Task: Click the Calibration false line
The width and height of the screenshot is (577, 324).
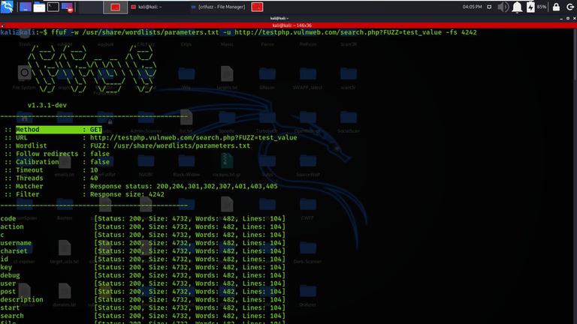Action: coord(57,162)
